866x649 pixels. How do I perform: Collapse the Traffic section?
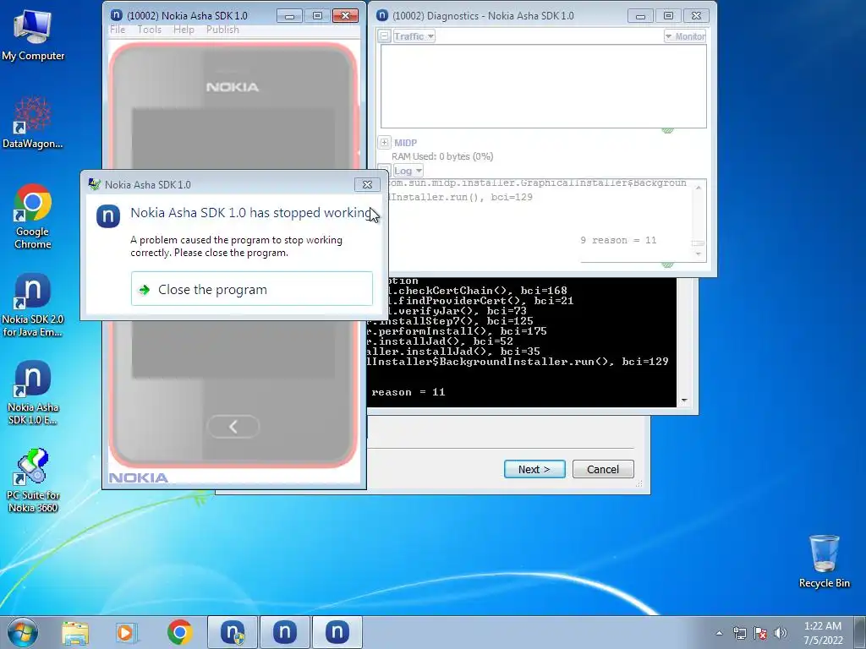[x=384, y=36]
